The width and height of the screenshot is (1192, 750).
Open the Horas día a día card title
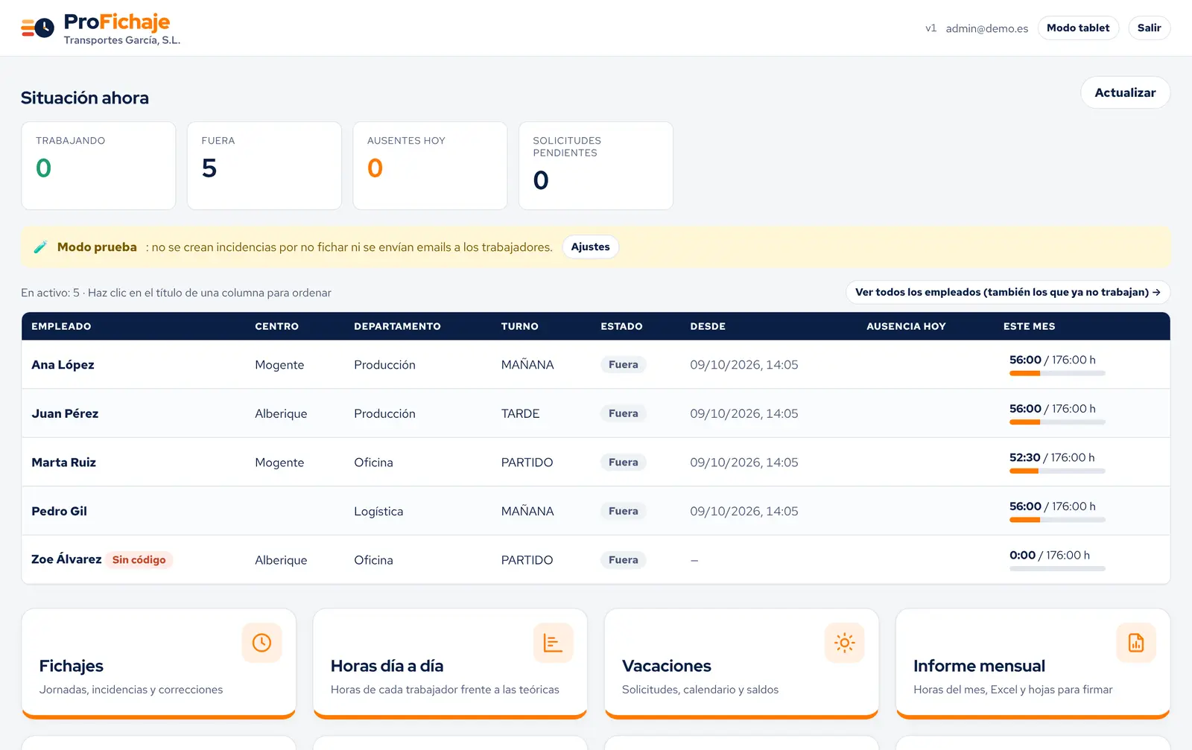pyautogui.click(x=387, y=666)
